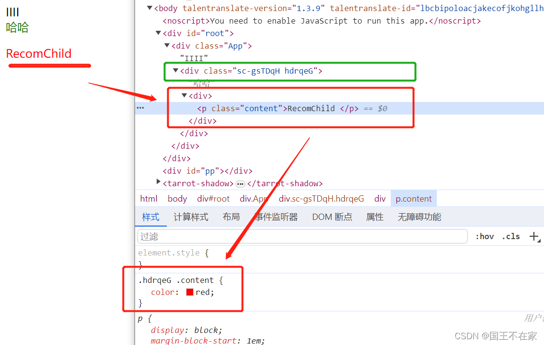Viewport: 544px width, 345px height.
Task: Select html in the breadcrumb
Action: 148,199
